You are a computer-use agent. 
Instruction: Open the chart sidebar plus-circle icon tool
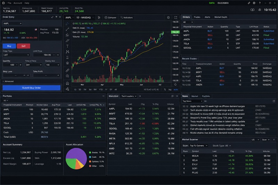[67, 63]
